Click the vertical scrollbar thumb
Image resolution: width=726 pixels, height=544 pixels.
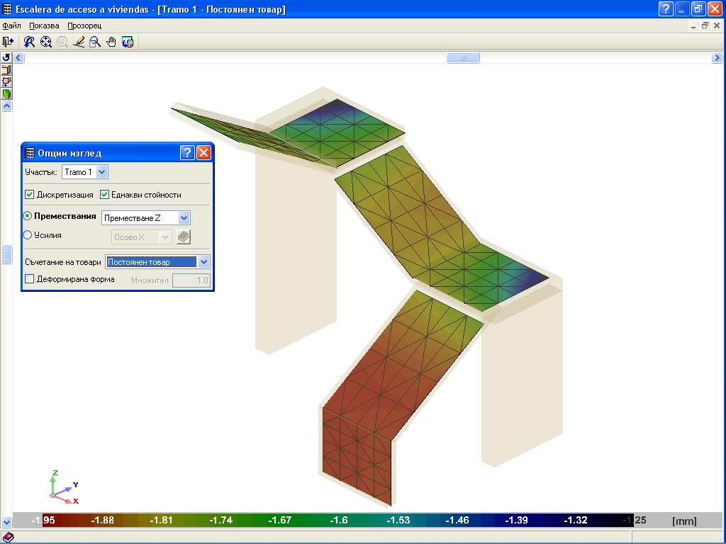point(6,254)
